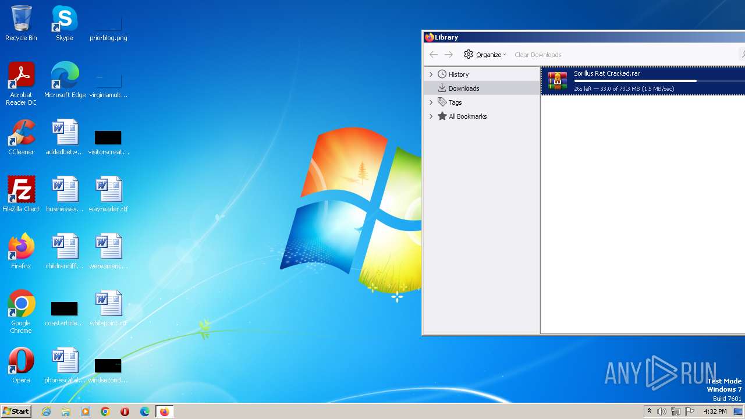Click Clear Downloads in Library toolbar

(x=538, y=55)
